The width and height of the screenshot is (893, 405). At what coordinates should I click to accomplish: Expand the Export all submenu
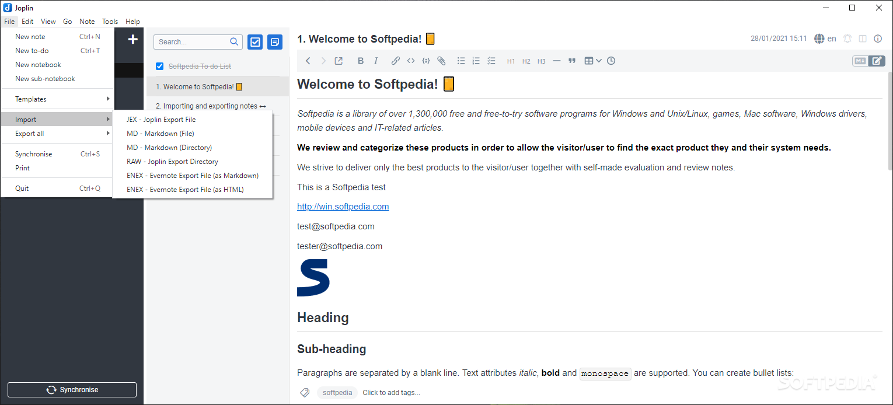pyautogui.click(x=57, y=134)
